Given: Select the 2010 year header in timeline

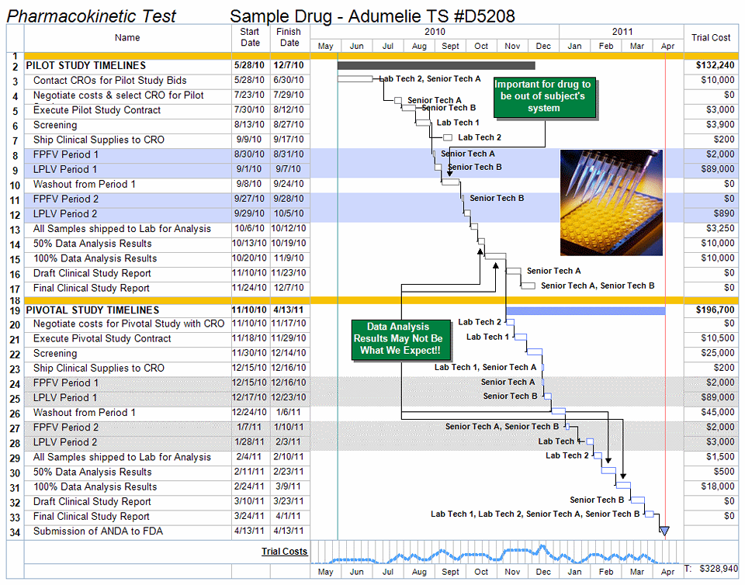Looking at the screenshot, I should pos(435,32).
